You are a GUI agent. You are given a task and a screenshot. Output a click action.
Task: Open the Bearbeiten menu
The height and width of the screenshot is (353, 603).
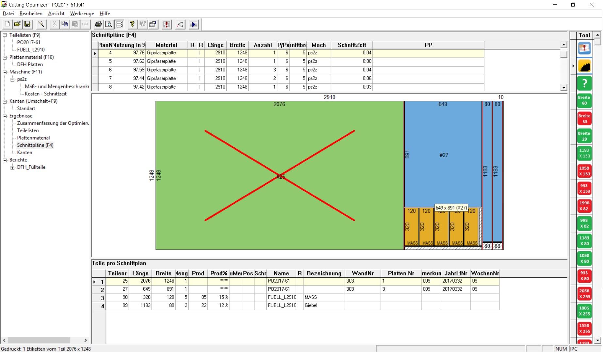pyautogui.click(x=31, y=13)
